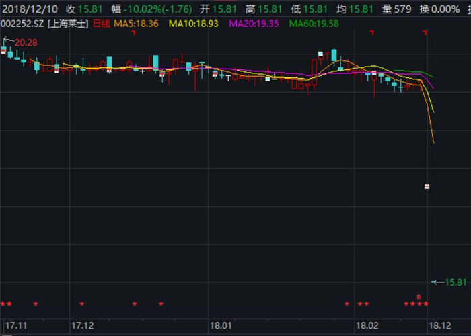Toggle the MA20:19.35 moving average label
Screen dimensions: 471x336
tap(254, 24)
